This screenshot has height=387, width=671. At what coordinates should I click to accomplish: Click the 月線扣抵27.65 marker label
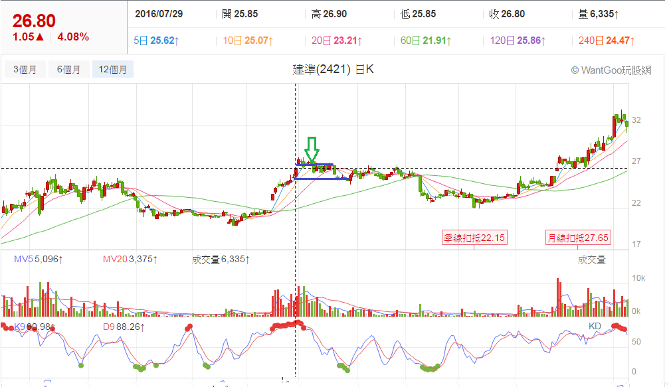click(578, 238)
